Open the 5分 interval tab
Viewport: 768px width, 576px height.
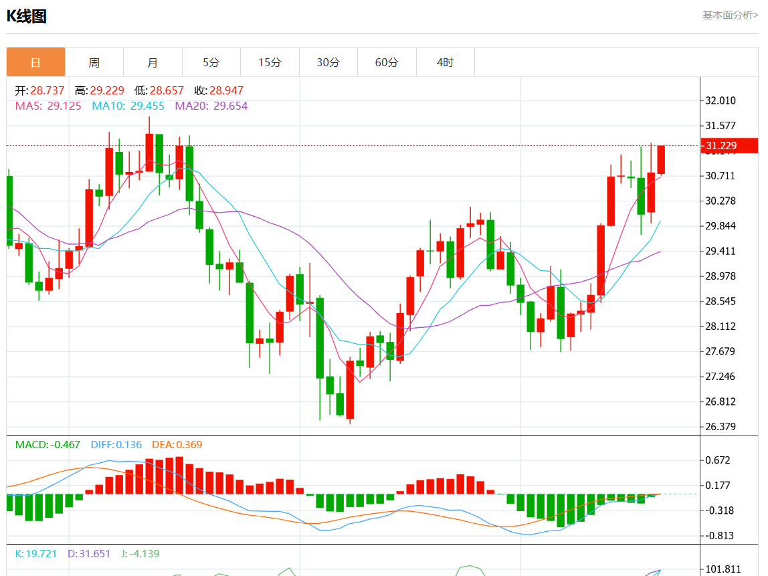[x=211, y=62]
